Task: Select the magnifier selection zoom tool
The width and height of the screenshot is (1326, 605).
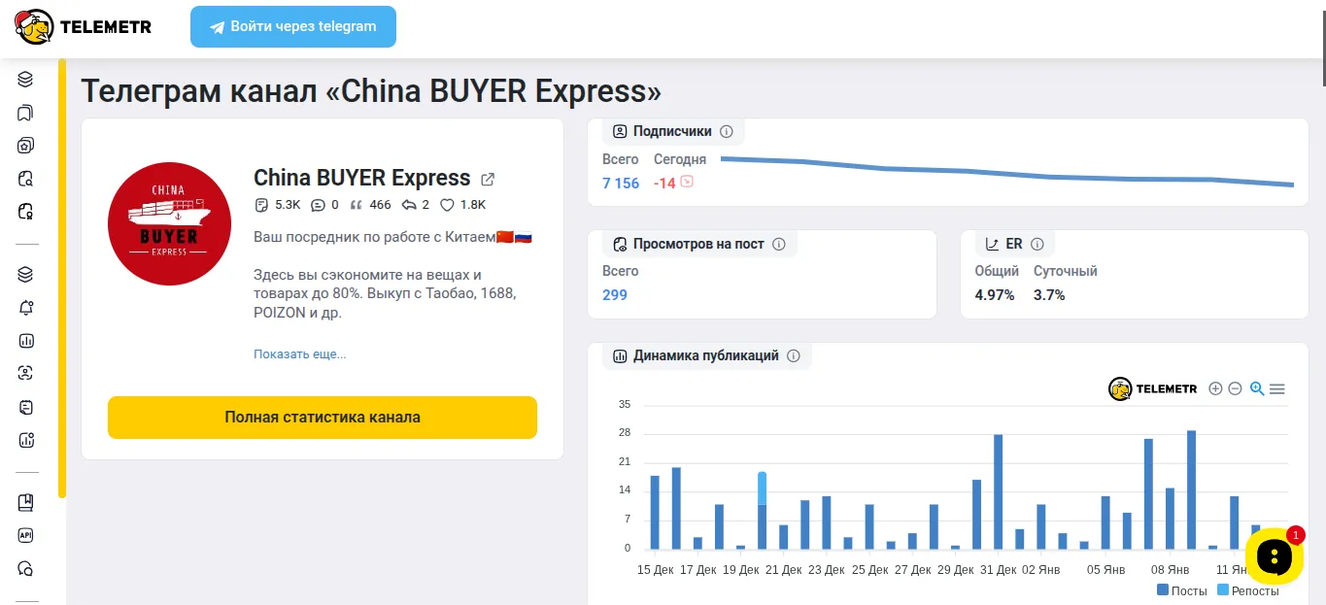Action: (x=1257, y=388)
